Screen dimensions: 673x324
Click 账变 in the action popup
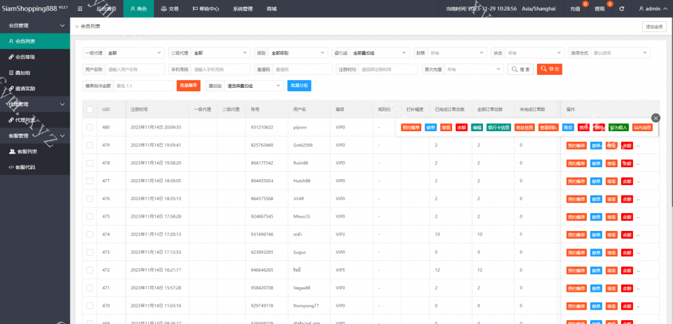tap(568, 127)
